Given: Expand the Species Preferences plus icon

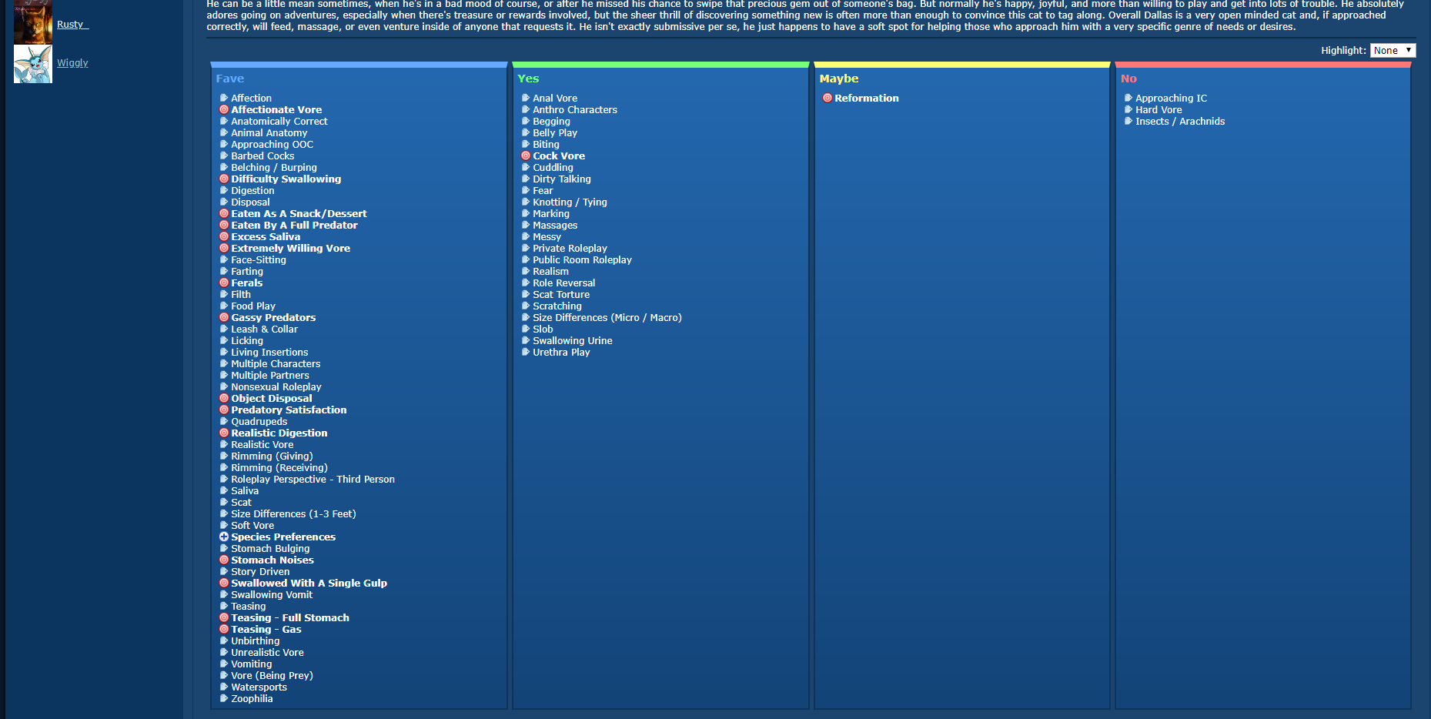Looking at the screenshot, I should pos(224,537).
